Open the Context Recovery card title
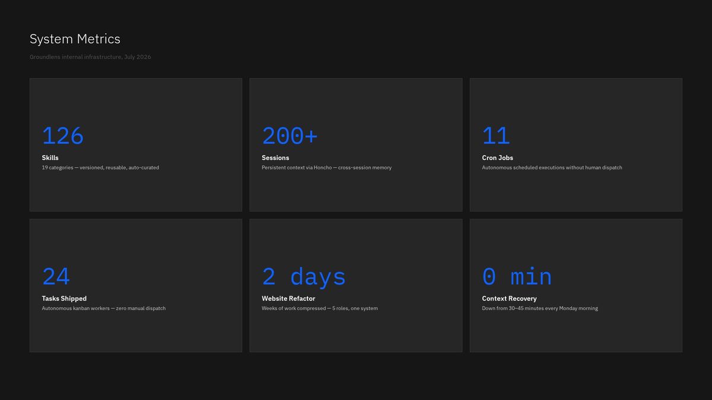The image size is (712, 400). pos(509,299)
